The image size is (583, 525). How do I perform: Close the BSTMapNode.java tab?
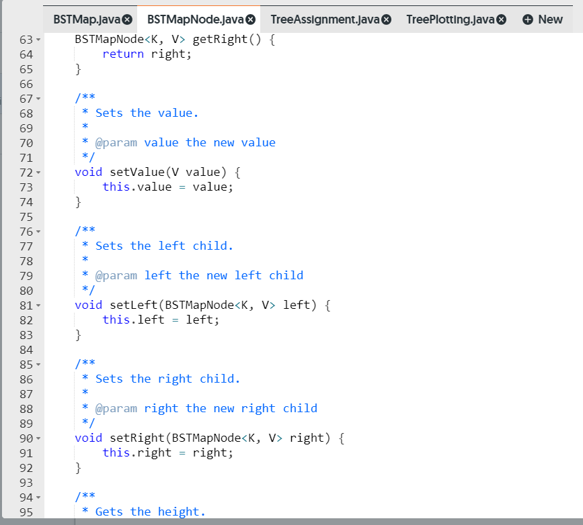pyautogui.click(x=251, y=19)
